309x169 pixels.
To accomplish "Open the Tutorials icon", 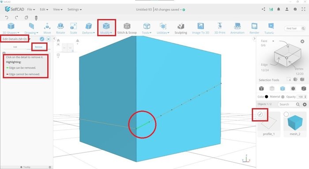I will coord(271,29).
